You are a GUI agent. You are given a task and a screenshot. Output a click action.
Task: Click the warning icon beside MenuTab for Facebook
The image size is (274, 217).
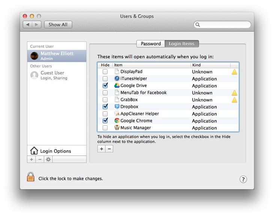click(x=234, y=93)
